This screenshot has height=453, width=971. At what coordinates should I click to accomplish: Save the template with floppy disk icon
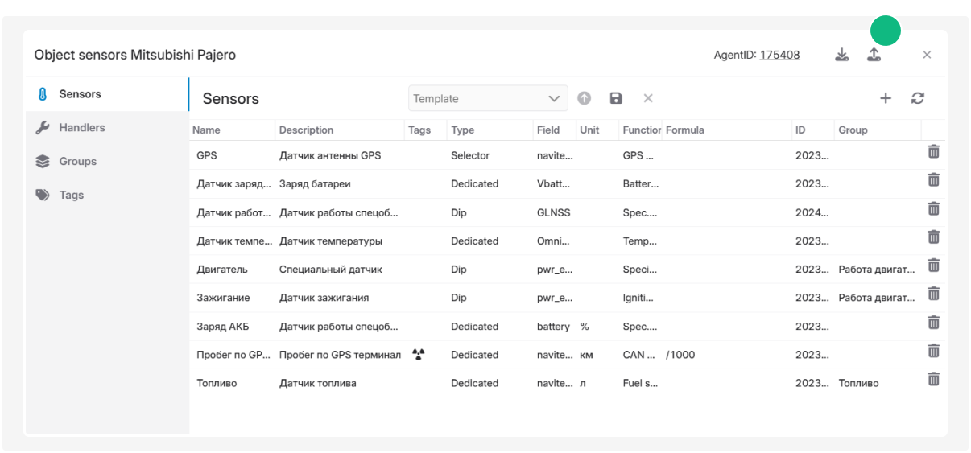(x=616, y=98)
